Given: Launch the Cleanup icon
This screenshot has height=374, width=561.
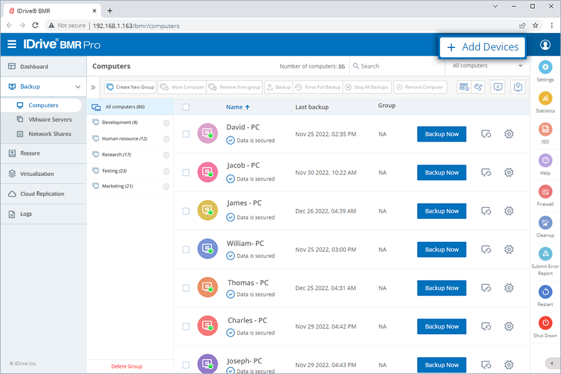Looking at the screenshot, I should 545,223.
